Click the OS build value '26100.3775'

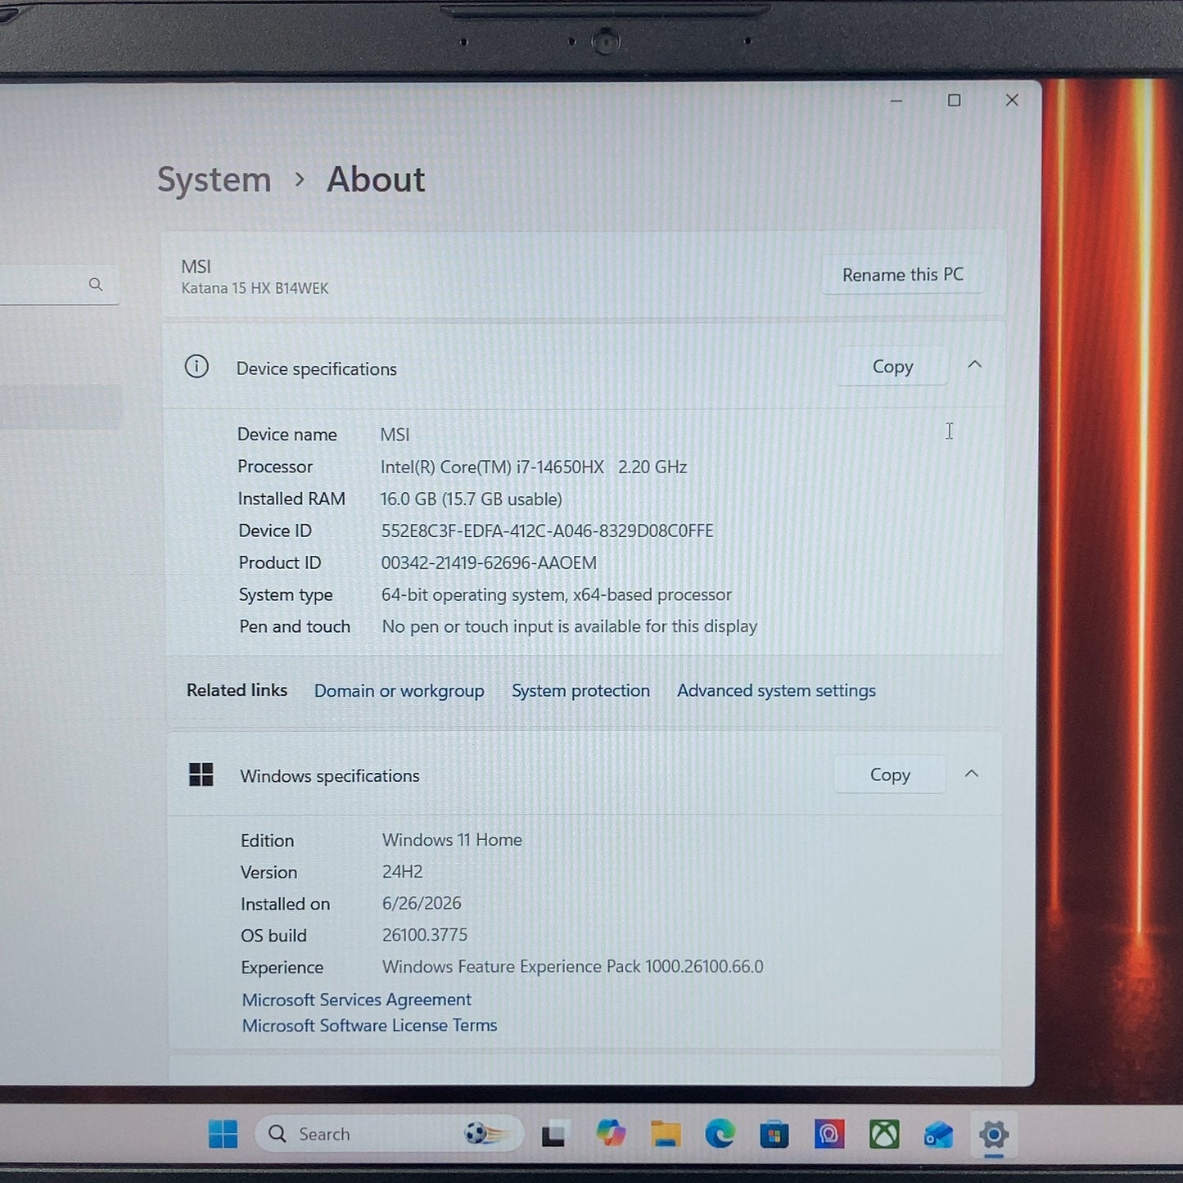pyautogui.click(x=425, y=935)
